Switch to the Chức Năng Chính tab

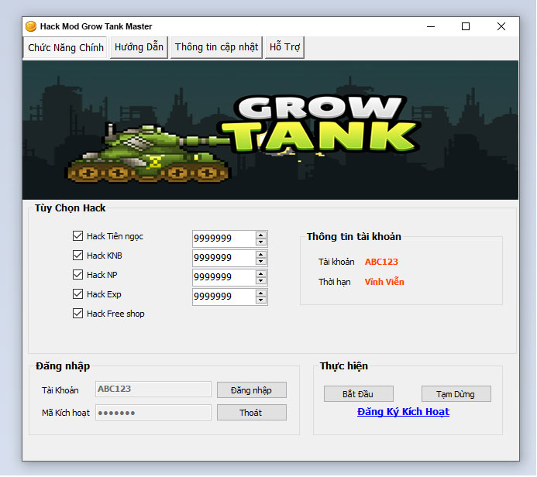65,47
